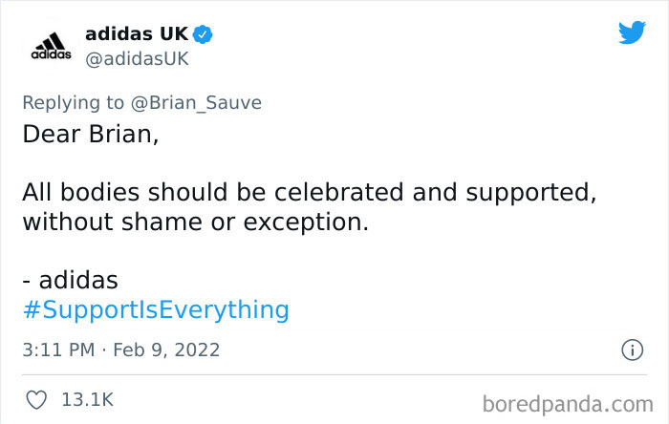
Task: View the 13.1K likes count
Action: pos(88,398)
